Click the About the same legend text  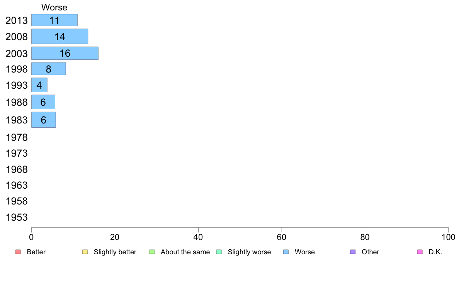point(185,252)
